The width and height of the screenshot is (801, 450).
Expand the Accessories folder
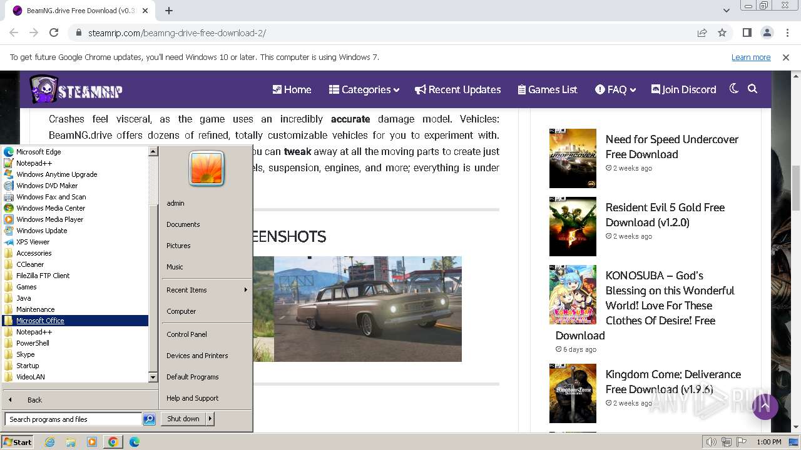(75, 253)
